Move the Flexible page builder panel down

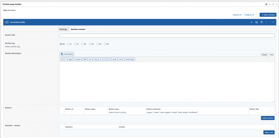273,4
